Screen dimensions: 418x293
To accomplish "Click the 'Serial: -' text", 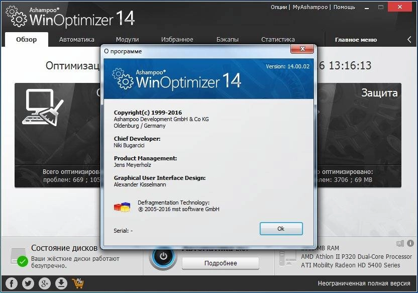I will [123, 231].
